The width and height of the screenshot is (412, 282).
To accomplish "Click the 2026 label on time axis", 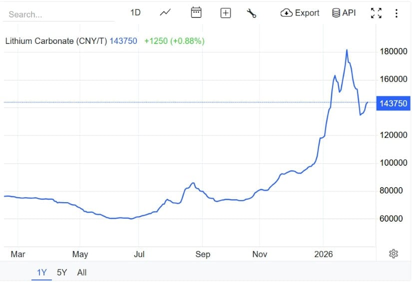I will pyautogui.click(x=323, y=254).
